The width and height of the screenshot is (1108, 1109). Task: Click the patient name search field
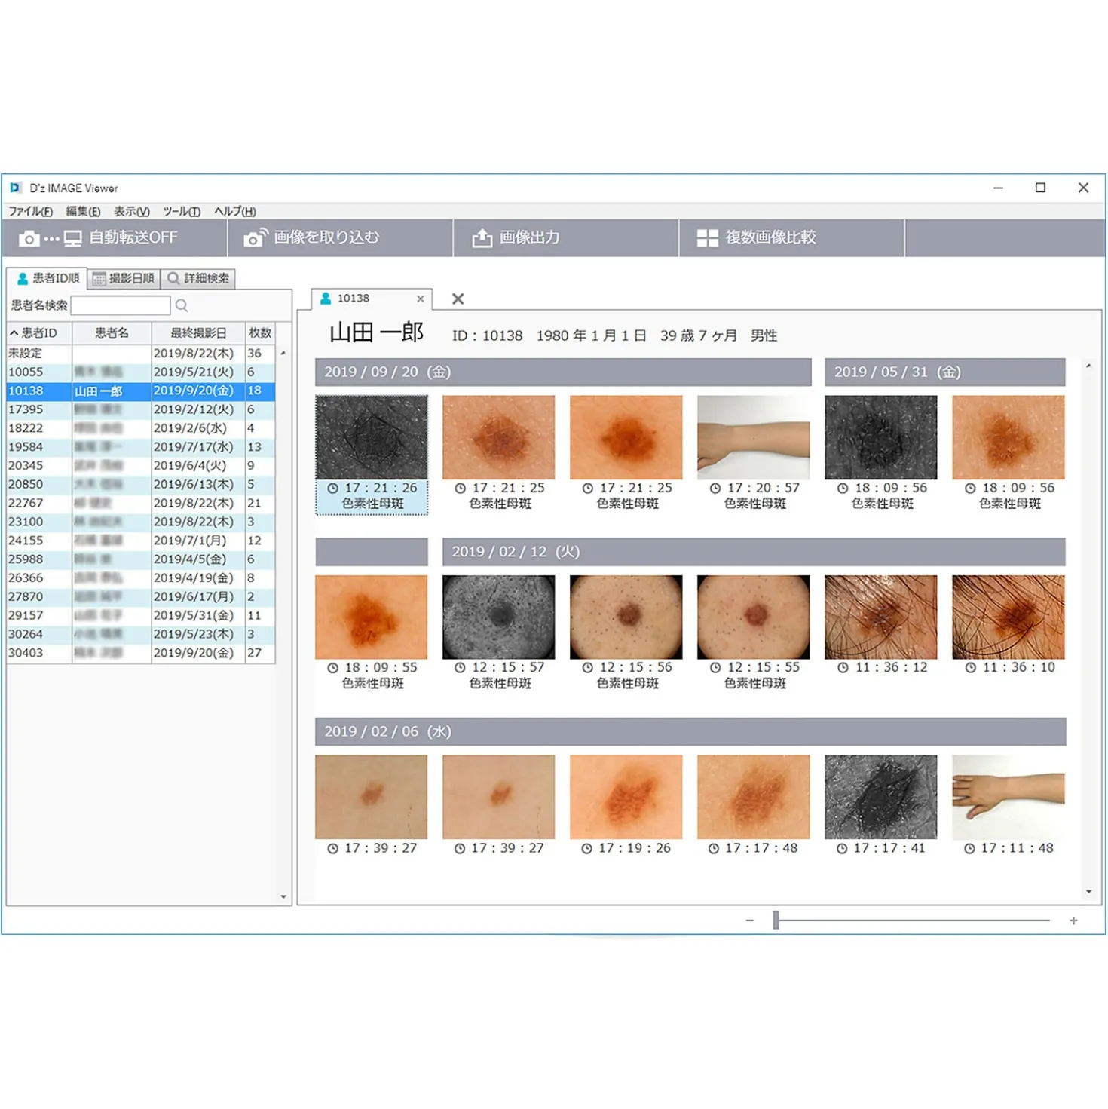click(x=121, y=305)
